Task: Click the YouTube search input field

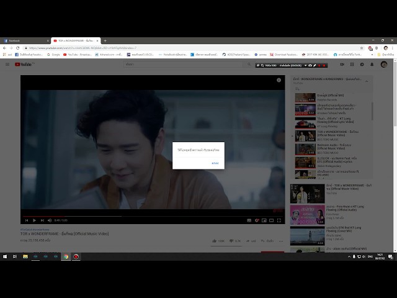Action: 183,65
